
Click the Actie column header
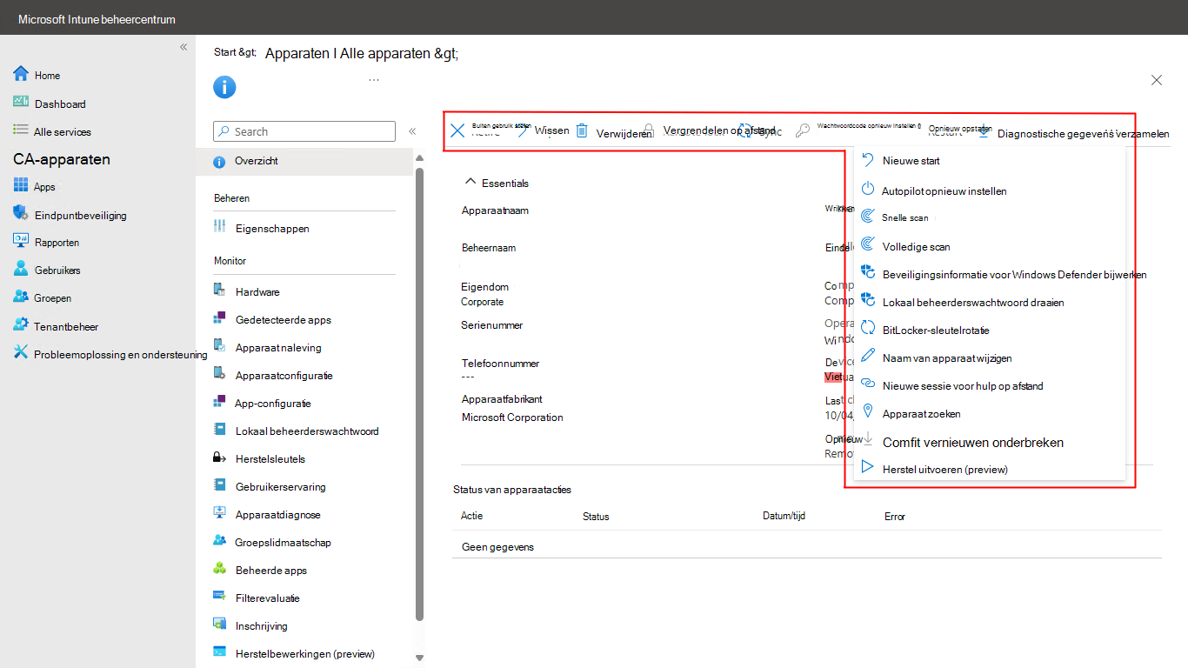click(472, 516)
